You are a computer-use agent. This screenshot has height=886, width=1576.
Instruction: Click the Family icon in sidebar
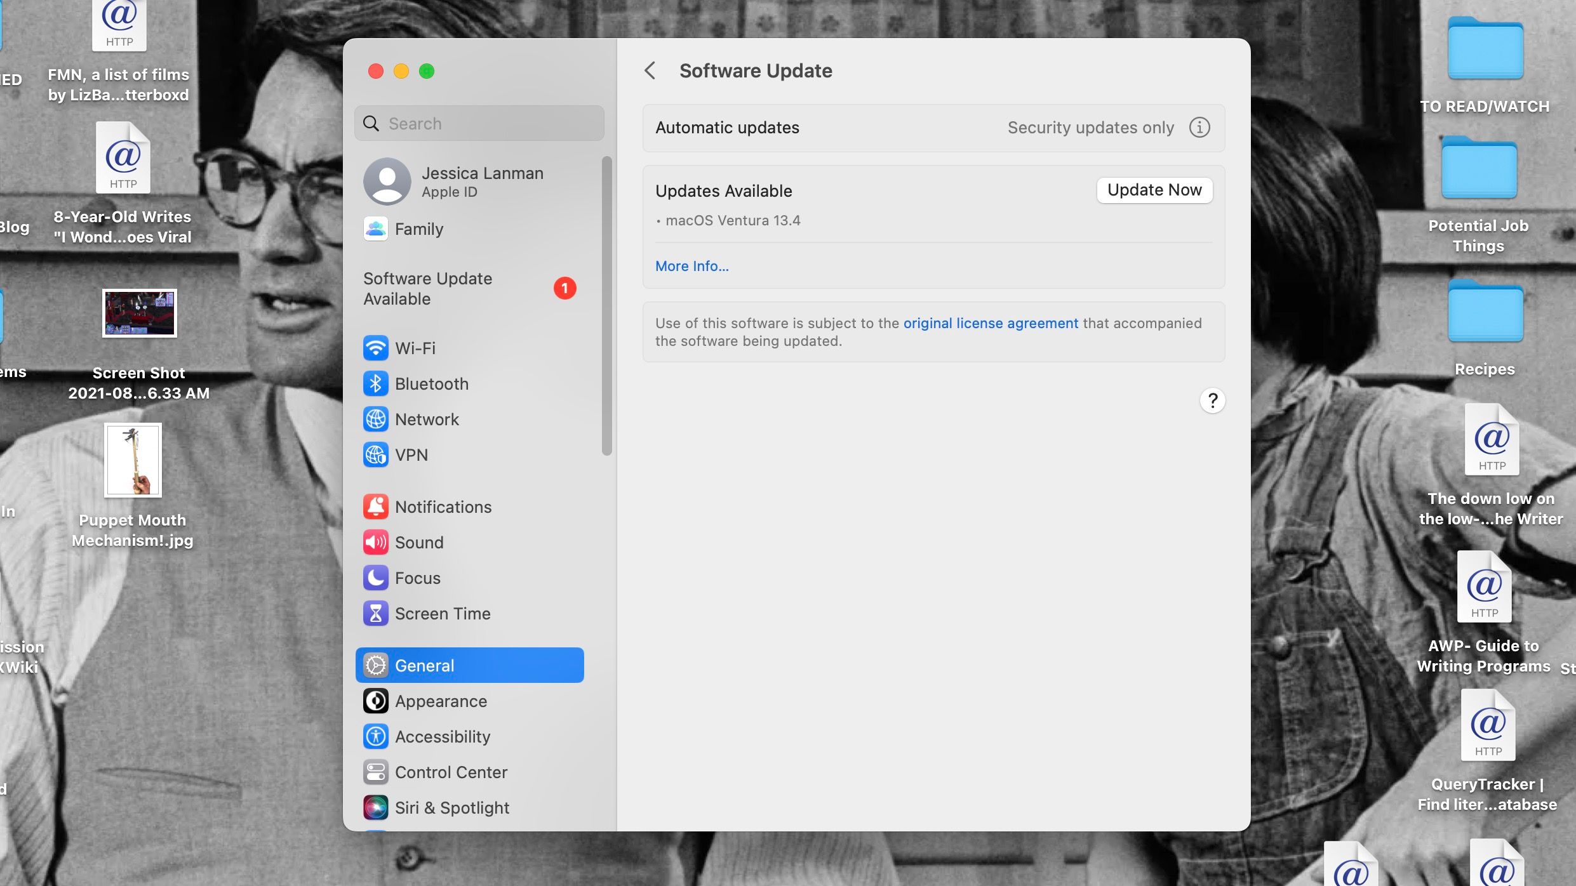pyautogui.click(x=375, y=228)
